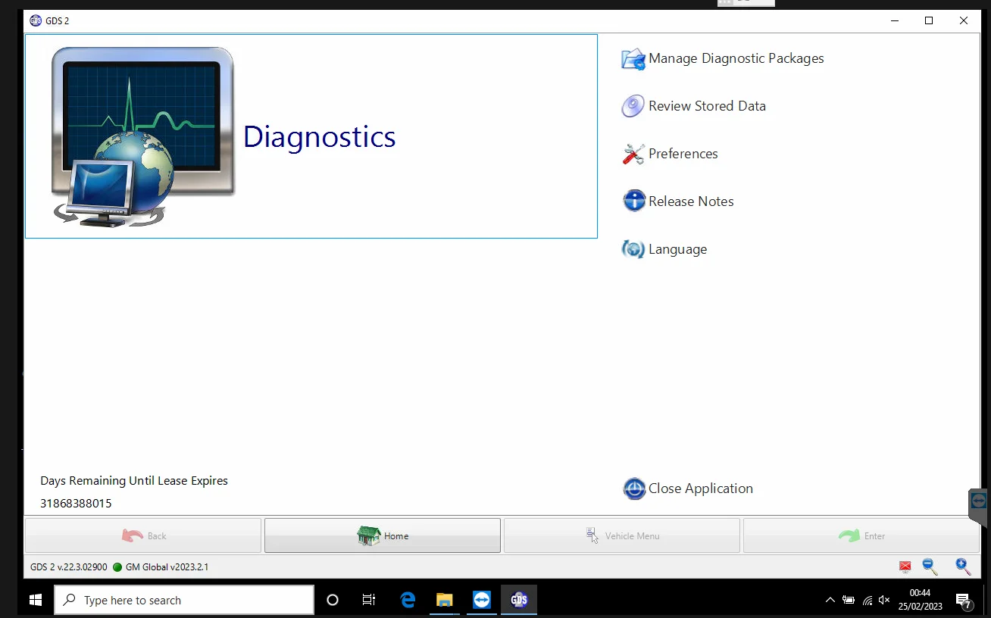Image resolution: width=991 pixels, height=618 pixels.
Task: Click the Enter button
Action: click(x=861, y=535)
